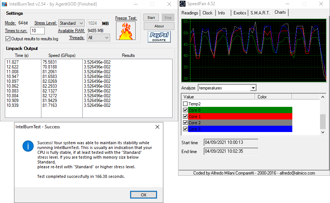This screenshot has height=203, width=330.
Task: Click the Time (s) column header
Action: click(x=22, y=55)
